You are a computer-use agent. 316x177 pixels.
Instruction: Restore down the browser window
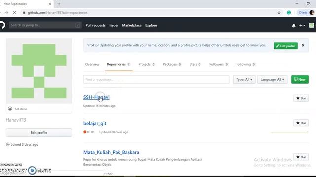[308, 3]
